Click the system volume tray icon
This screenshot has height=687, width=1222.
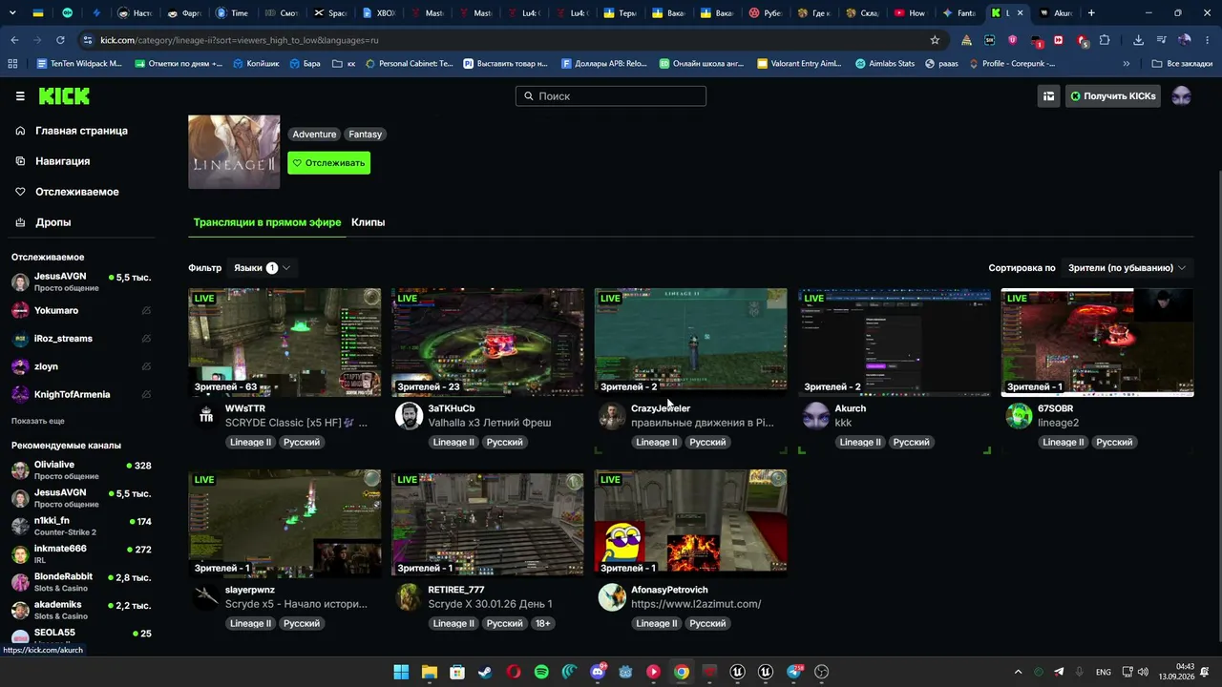pyautogui.click(x=1145, y=672)
